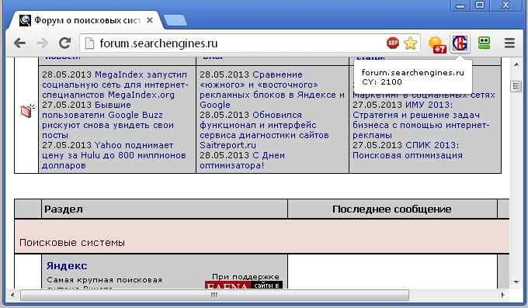Open the Yahoo поднимает цену за Hulu link
The width and height of the screenshot is (528, 308).
(114, 155)
